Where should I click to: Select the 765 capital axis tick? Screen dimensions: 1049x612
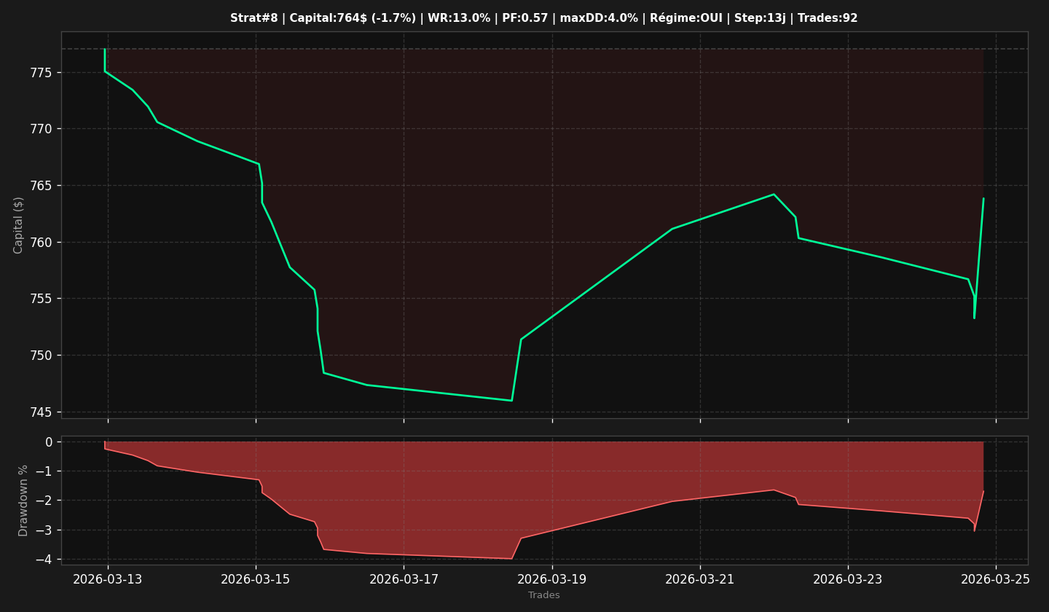click(x=42, y=186)
